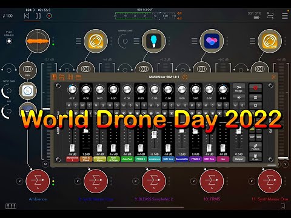This screenshot has height=218, width=291.
Task: Open the file player waveform node
Action: coord(38,41)
